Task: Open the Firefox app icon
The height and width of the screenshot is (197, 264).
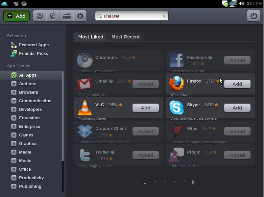Action: tap(176, 84)
